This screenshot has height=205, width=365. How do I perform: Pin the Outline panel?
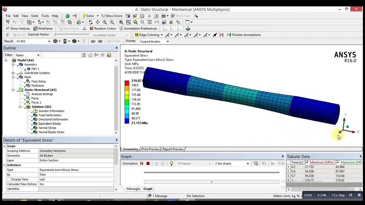pyautogui.click(x=116, y=48)
